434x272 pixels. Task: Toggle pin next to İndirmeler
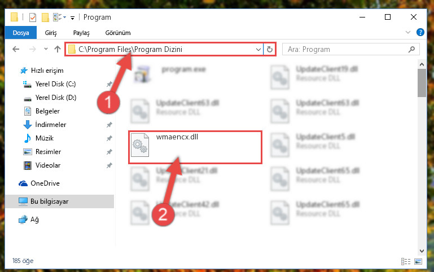109,125
